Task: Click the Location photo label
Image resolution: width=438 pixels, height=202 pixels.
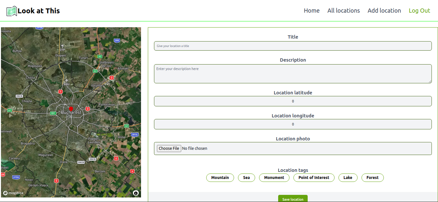Action: [x=293, y=139]
